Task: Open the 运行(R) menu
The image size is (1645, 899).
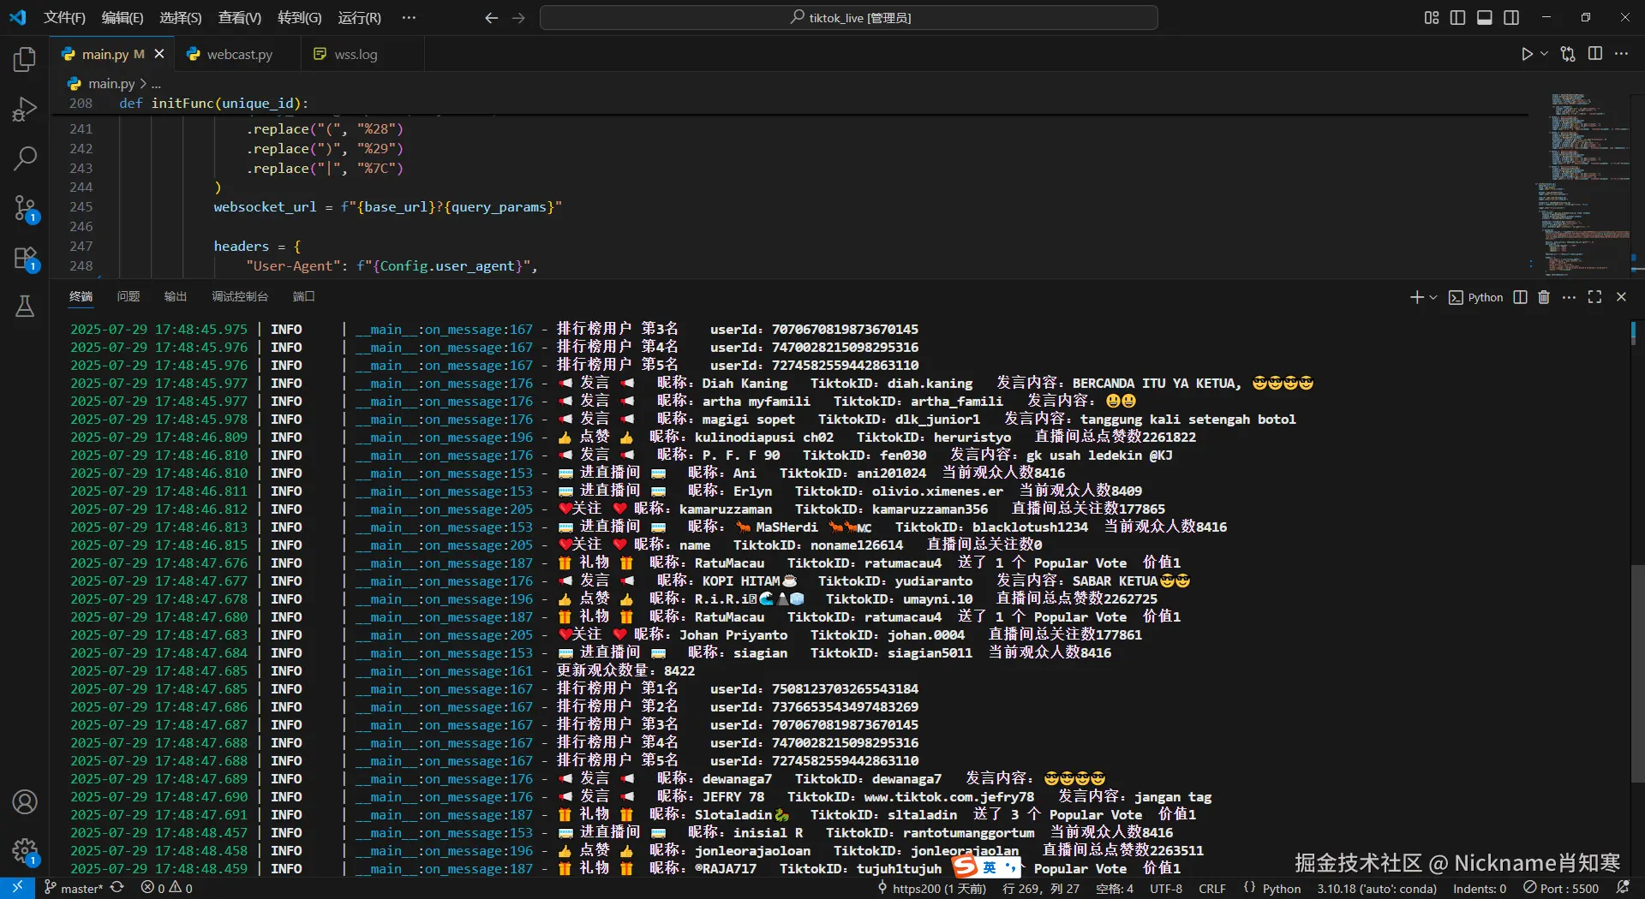Action: (x=359, y=18)
